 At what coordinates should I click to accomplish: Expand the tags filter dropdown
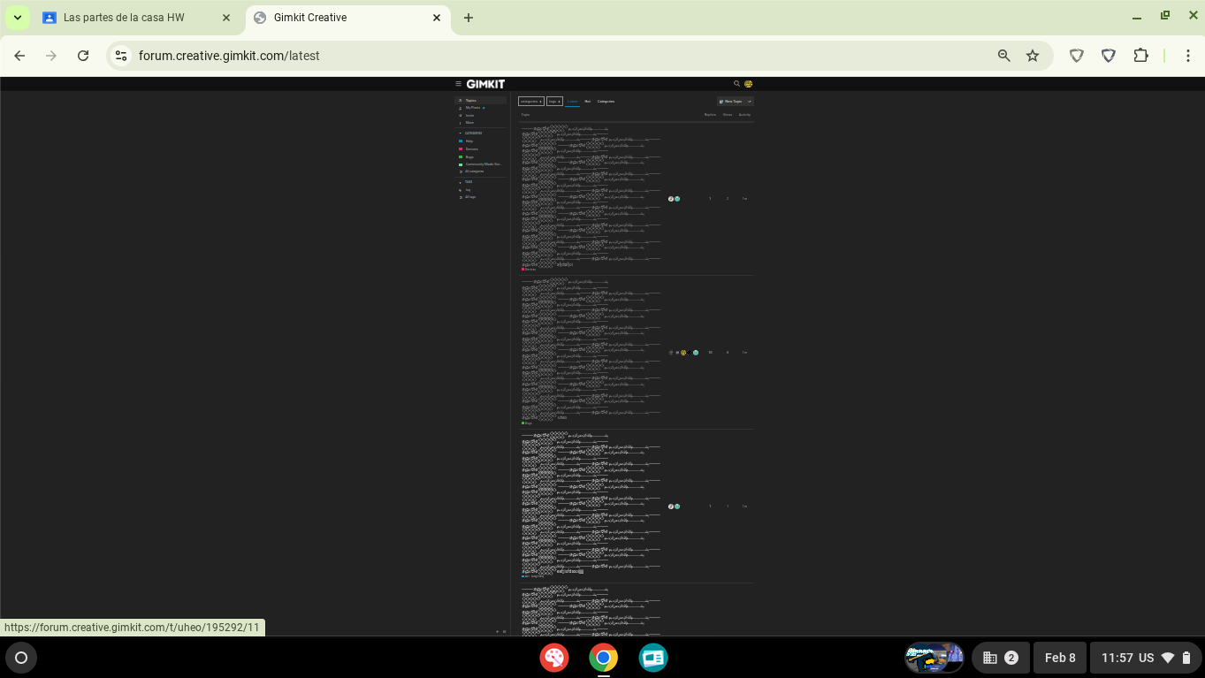pyautogui.click(x=554, y=102)
